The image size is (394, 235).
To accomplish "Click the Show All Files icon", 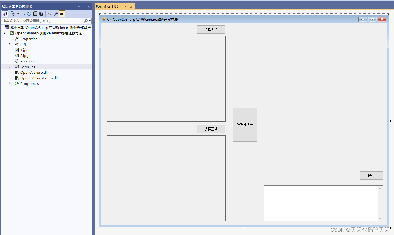I will point(41,14).
